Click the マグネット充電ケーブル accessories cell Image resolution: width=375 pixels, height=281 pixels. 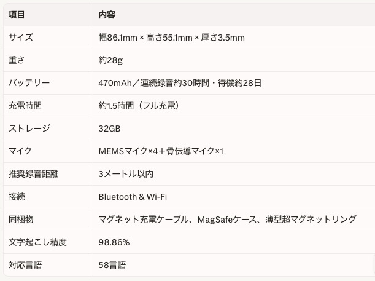tap(227, 220)
